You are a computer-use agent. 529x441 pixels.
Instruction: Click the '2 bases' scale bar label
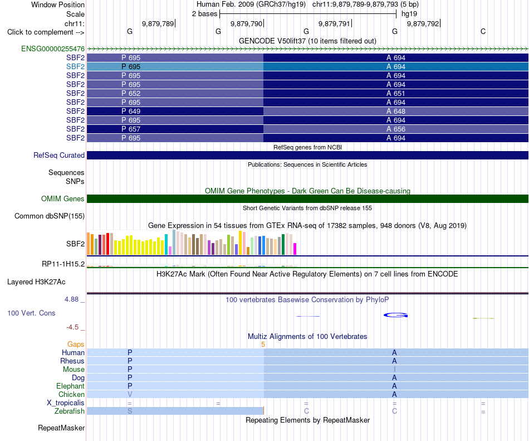click(x=204, y=14)
